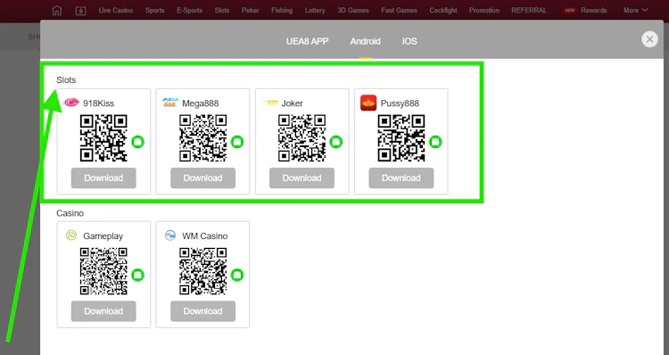Click the WM Casino logo icon
The height and width of the screenshot is (355, 669).
coord(170,235)
